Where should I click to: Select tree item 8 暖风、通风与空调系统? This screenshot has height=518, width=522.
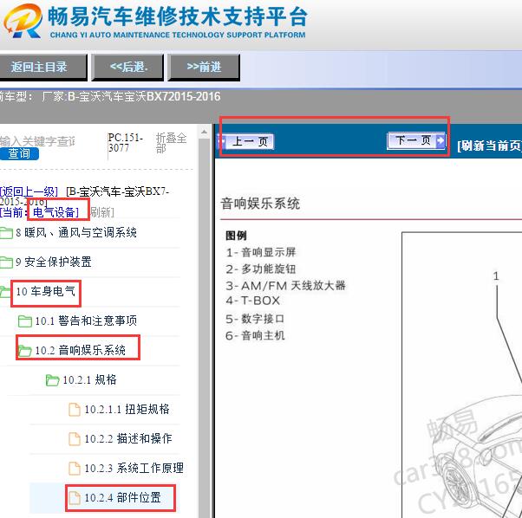76,232
